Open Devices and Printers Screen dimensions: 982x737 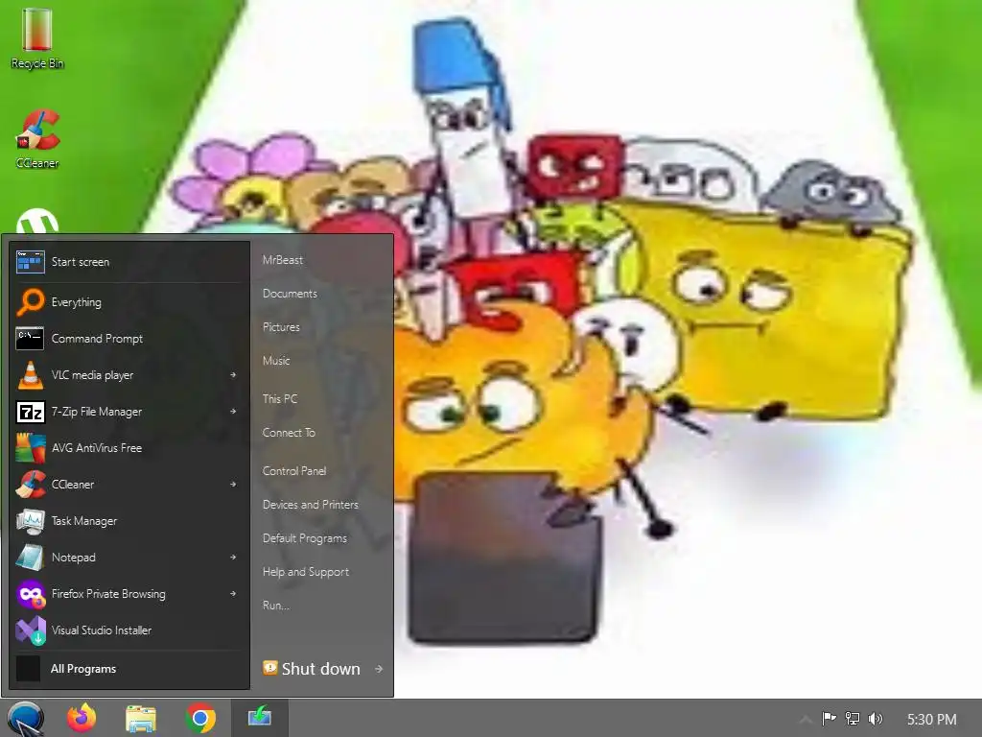(311, 505)
